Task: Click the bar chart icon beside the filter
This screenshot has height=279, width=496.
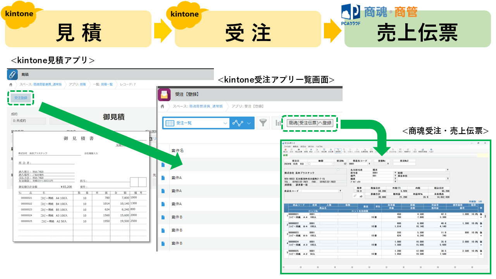Action: pos(278,122)
